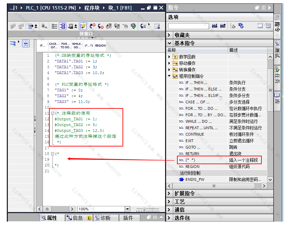Click the 移动操作 folder icon
This screenshot has width=290, height=225.
175,63
